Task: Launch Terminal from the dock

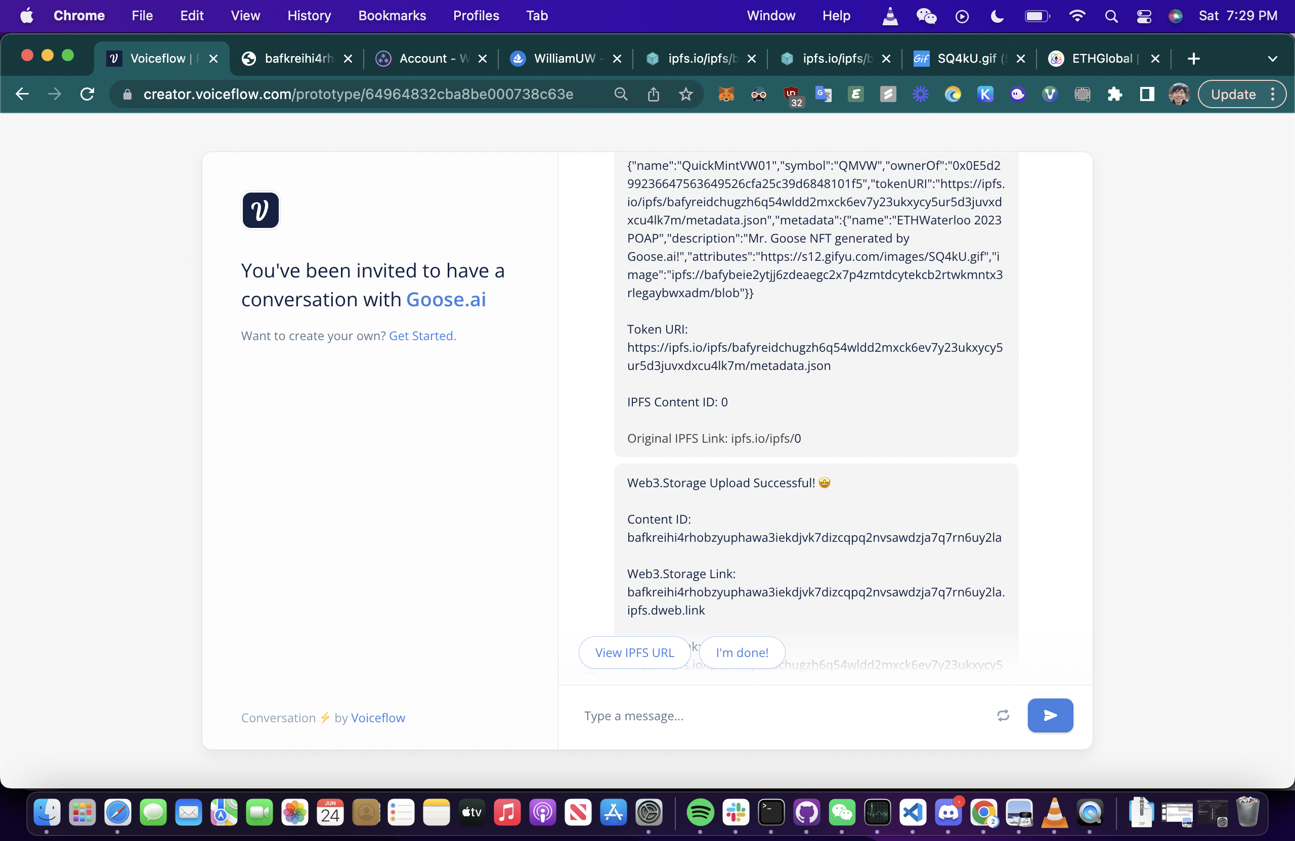Action: pos(771,812)
